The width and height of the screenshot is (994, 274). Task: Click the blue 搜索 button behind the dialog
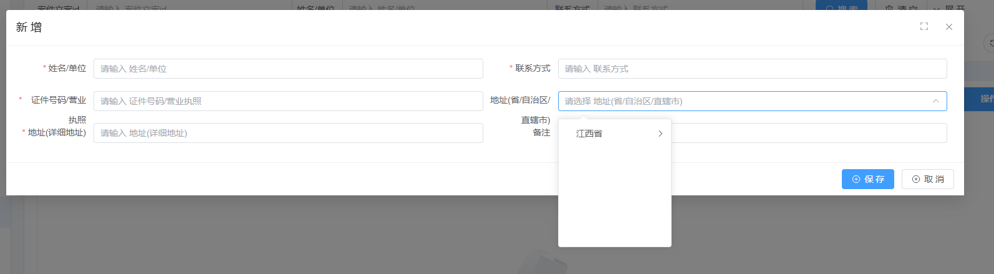pyautogui.click(x=841, y=6)
